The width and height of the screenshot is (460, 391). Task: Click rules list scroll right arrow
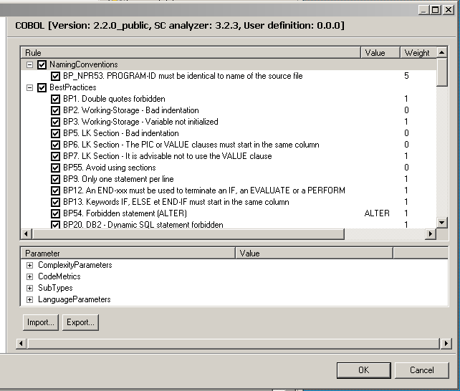pos(431,233)
